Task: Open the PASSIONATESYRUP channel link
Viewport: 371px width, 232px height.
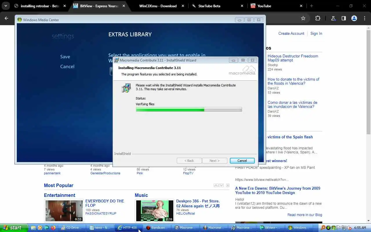Action: (x=101, y=213)
